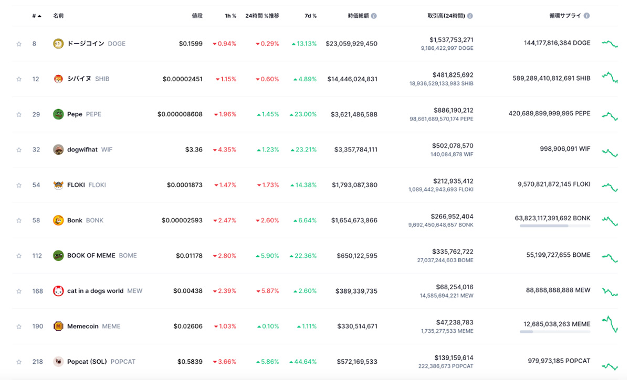Click Popcat market cap $572,169,533
630x380 pixels.
357,362
